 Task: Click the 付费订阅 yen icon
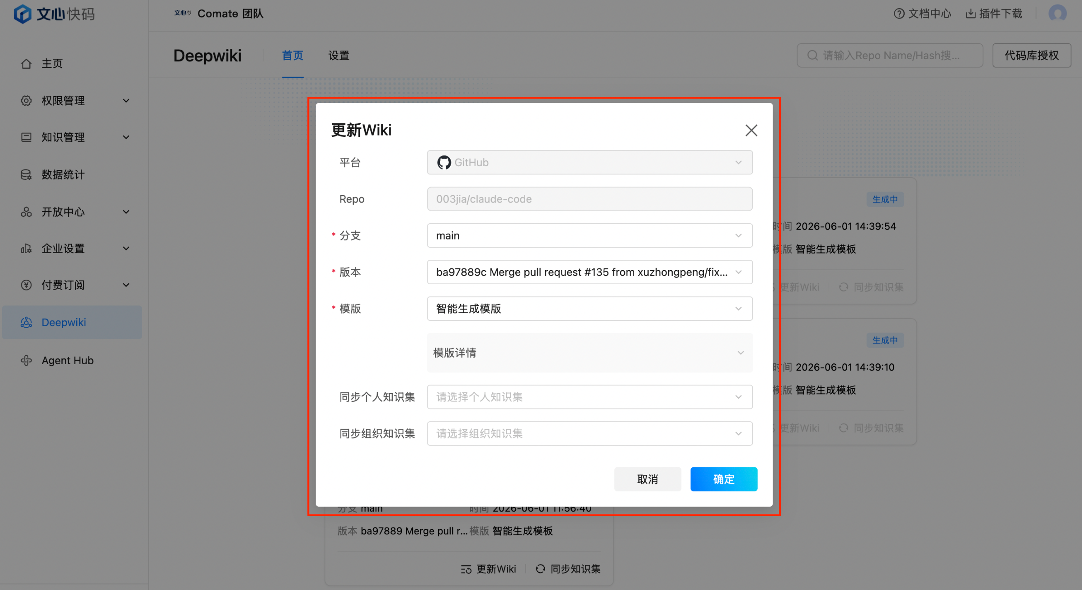click(x=26, y=285)
